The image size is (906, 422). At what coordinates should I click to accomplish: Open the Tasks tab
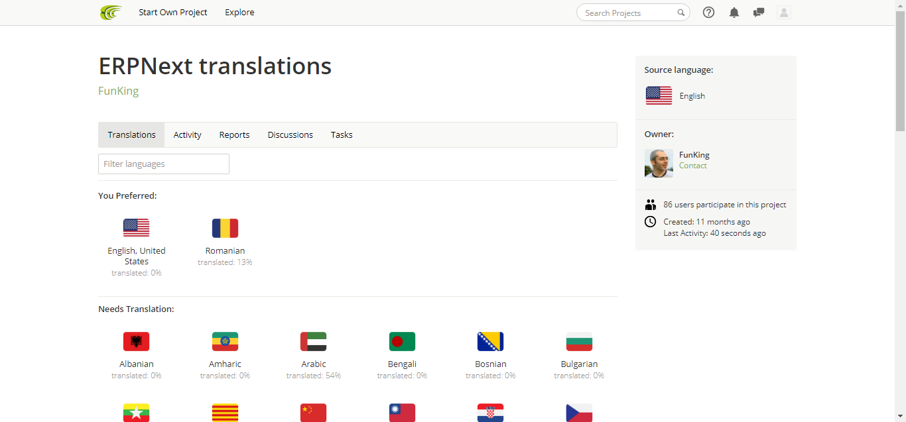pyautogui.click(x=342, y=134)
